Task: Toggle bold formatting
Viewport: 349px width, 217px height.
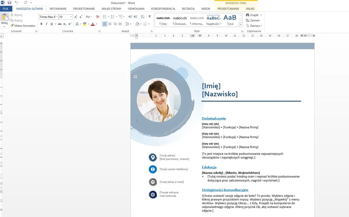Action: (41, 24)
